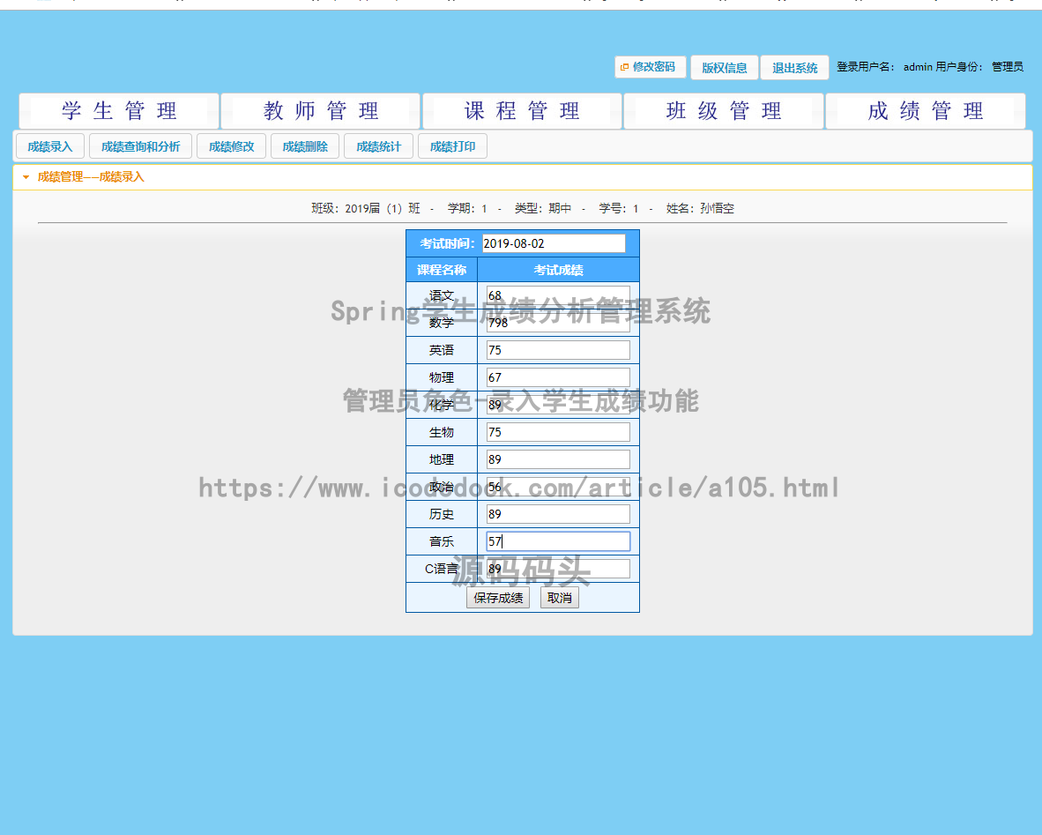Click 保存成绩 to save scores
This screenshot has height=835, width=1042.
point(497,597)
